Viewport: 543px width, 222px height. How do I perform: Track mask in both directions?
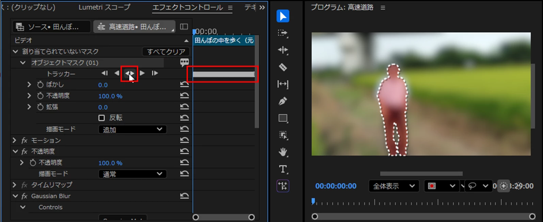pyautogui.click(x=129, y=73)
